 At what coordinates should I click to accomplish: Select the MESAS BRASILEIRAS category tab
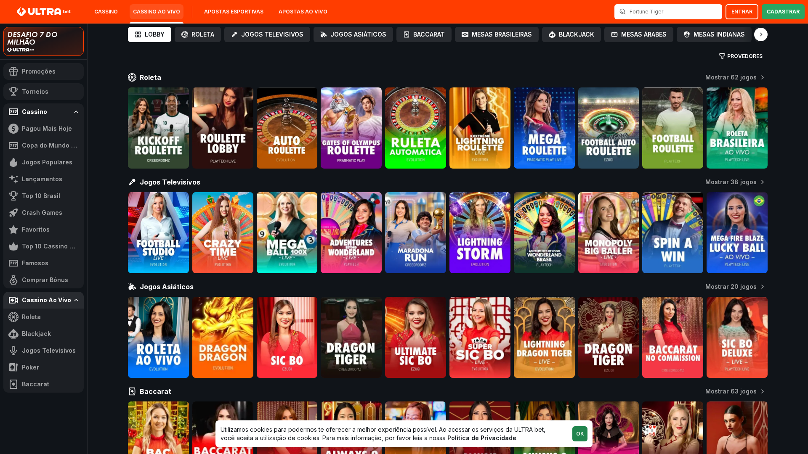click(x=497, y=34)
